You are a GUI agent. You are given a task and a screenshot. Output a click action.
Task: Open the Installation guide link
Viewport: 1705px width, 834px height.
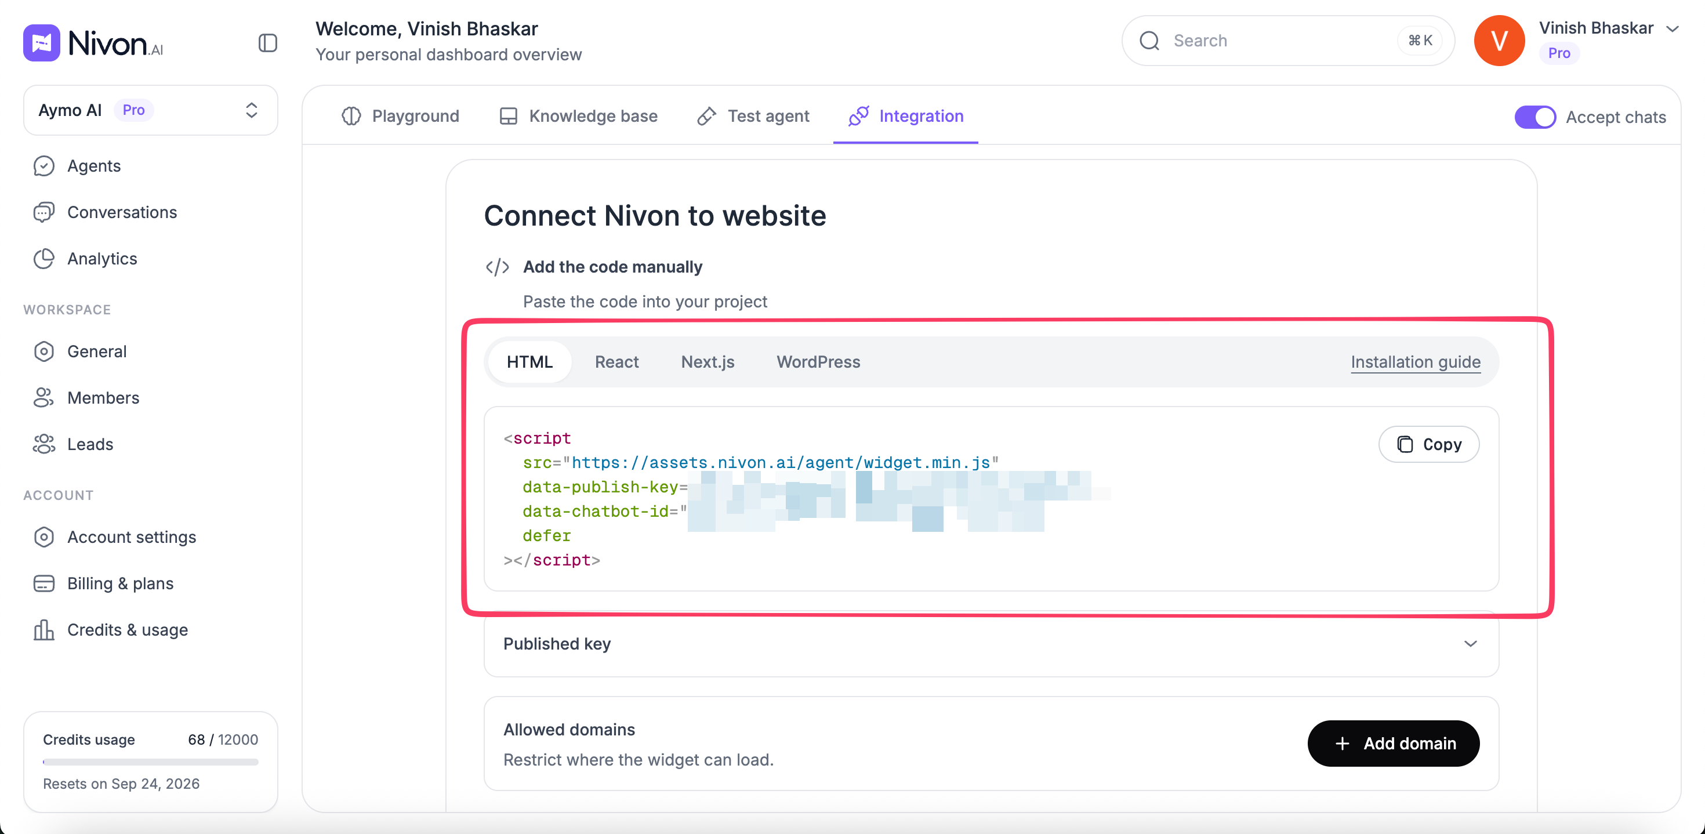tap(1415, 362)
